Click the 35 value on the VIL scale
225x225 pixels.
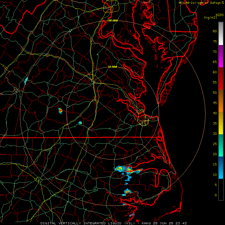coord(215,123)
